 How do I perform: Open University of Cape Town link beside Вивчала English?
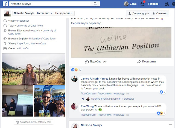click(42, 39)
